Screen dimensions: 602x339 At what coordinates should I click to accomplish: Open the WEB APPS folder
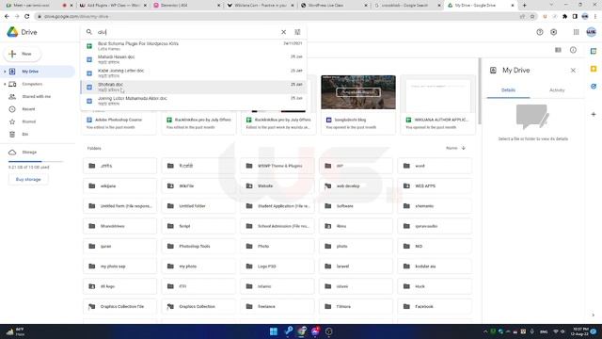435,186
